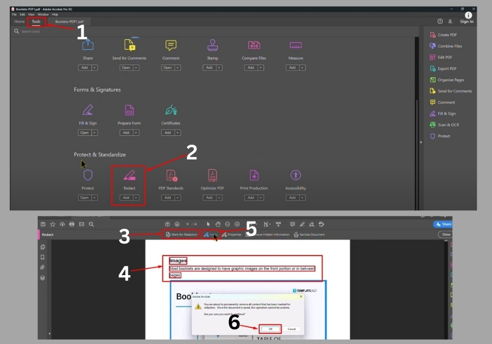492x344 pixels.
Task: Click Sign In at top right
Action: [467, 22]
